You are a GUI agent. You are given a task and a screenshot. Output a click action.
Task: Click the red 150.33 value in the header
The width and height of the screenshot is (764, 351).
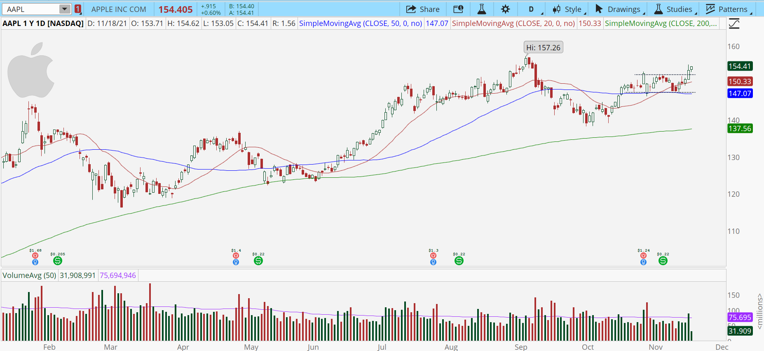coord(590,24)
